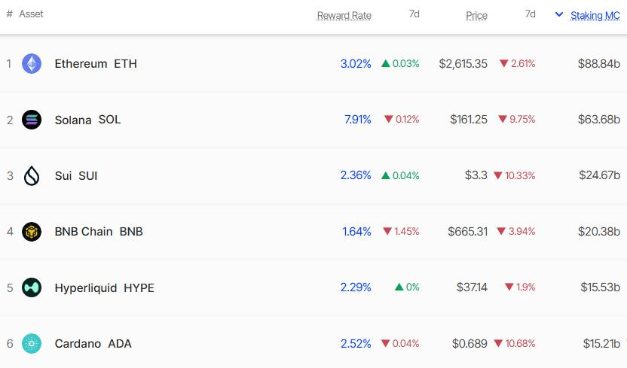Open the Solana SOL asset name
Image resolution: width=627 pixels, height=368 pixels.
point(87,120)
